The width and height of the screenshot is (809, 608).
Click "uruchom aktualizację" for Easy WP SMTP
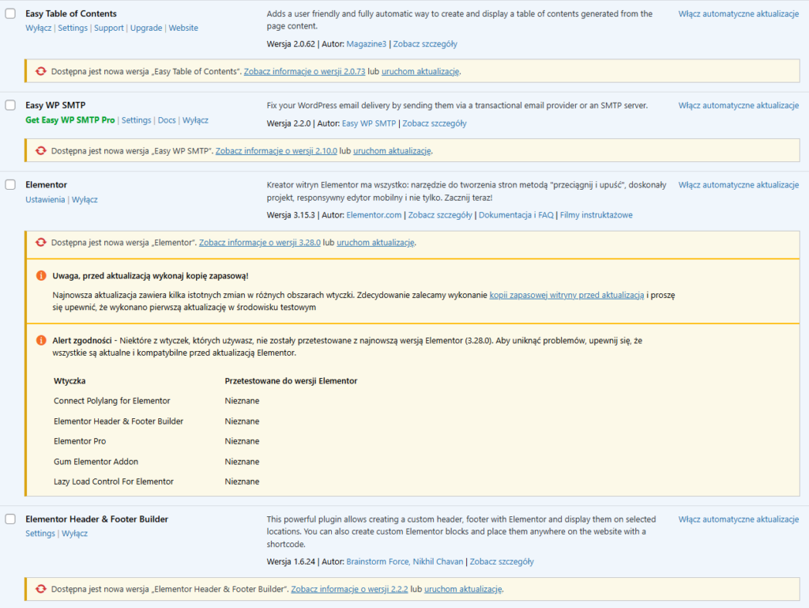pos(392,150)
